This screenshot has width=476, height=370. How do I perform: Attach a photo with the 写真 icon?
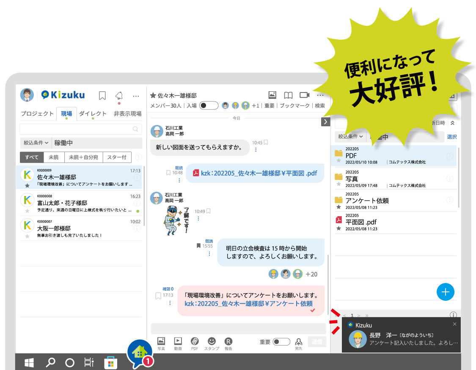(x=161, y=342)
